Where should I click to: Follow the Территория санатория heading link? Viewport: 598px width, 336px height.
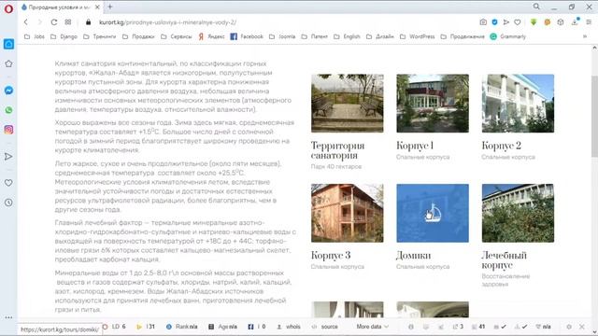337,150
